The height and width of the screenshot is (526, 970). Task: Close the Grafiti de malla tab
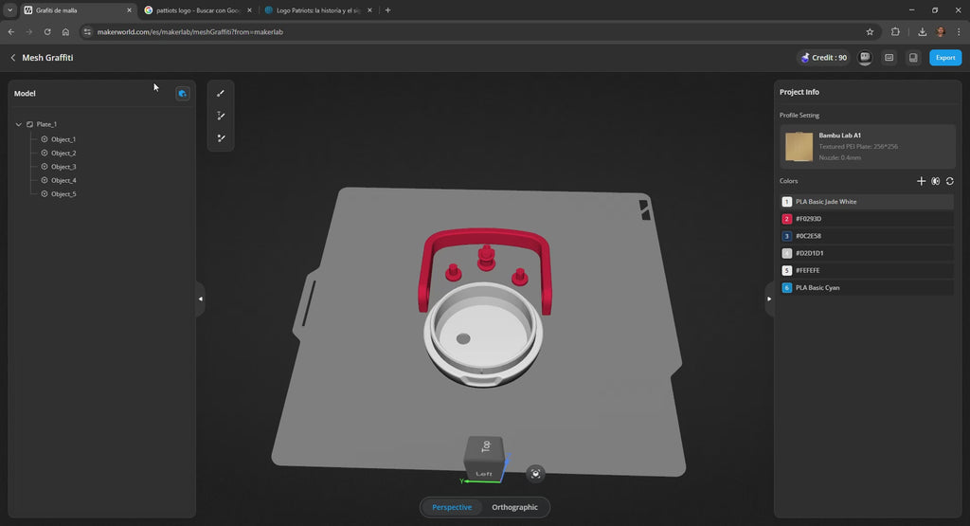tap(129, 9)
